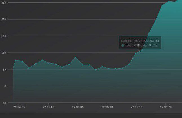The height and width of the screenshot is (118, 182).
Task: Click the 0 y-axis label
Action: point(5,86)
